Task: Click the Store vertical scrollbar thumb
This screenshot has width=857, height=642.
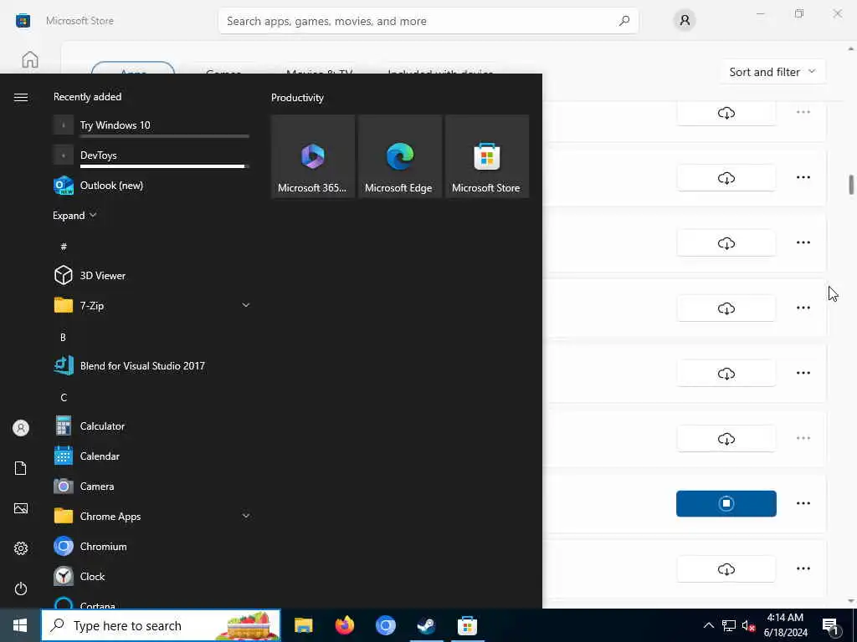Action: point(851,185)
